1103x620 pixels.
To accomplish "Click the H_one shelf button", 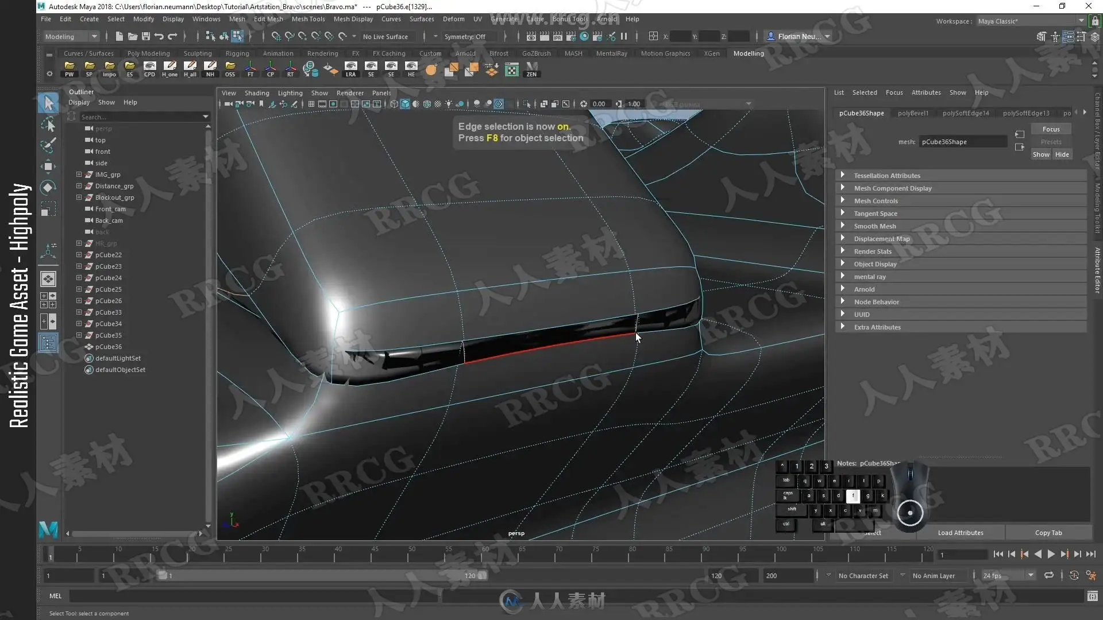I will [x=169, y=69].
